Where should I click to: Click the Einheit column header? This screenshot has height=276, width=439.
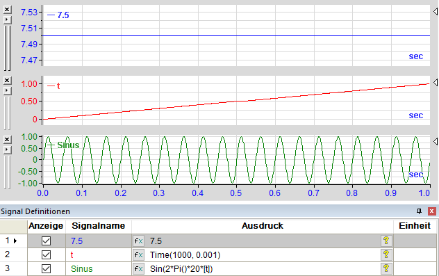click(415, 226)
